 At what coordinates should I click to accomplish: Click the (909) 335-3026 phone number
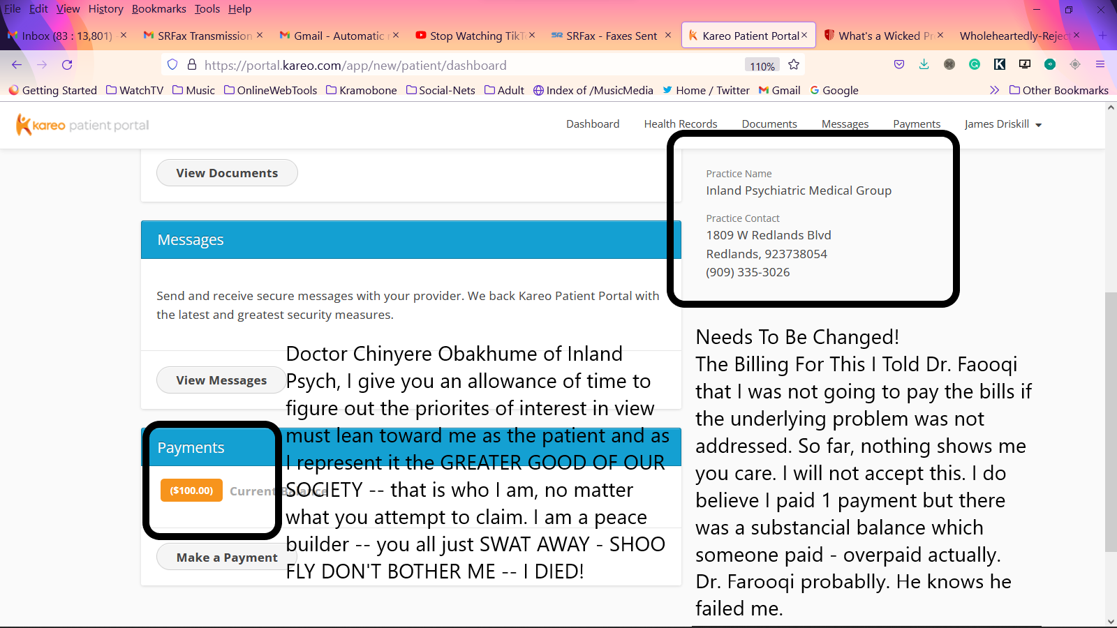[748, 272]
